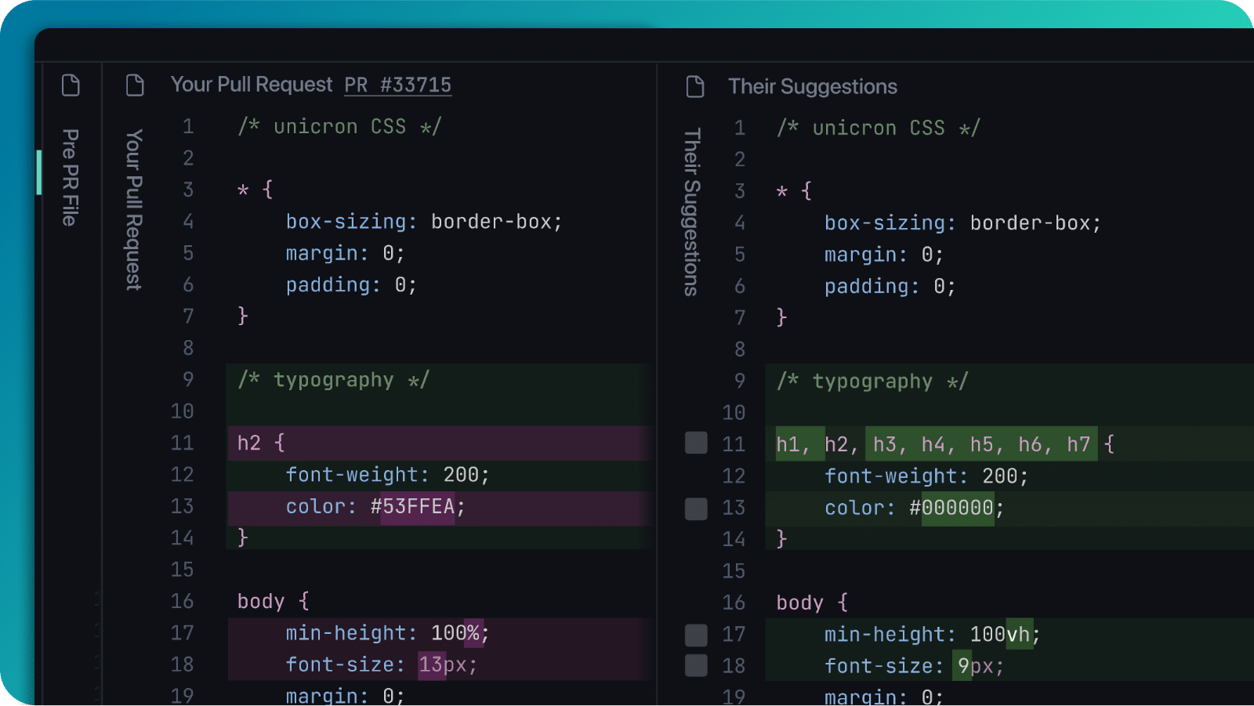Select the file icon in the Pre PR File sidebar
Screen dimensions: 1254x706
pos(70,85)
